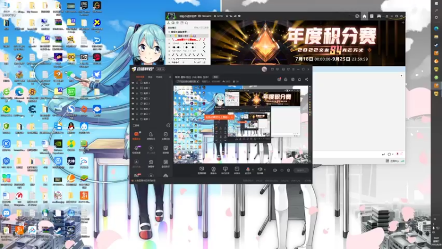Image resolution: width=442 pixels, height=249 pixels.
Task: Click the bell notification icon in streaming app
Action: pos(299,80)
